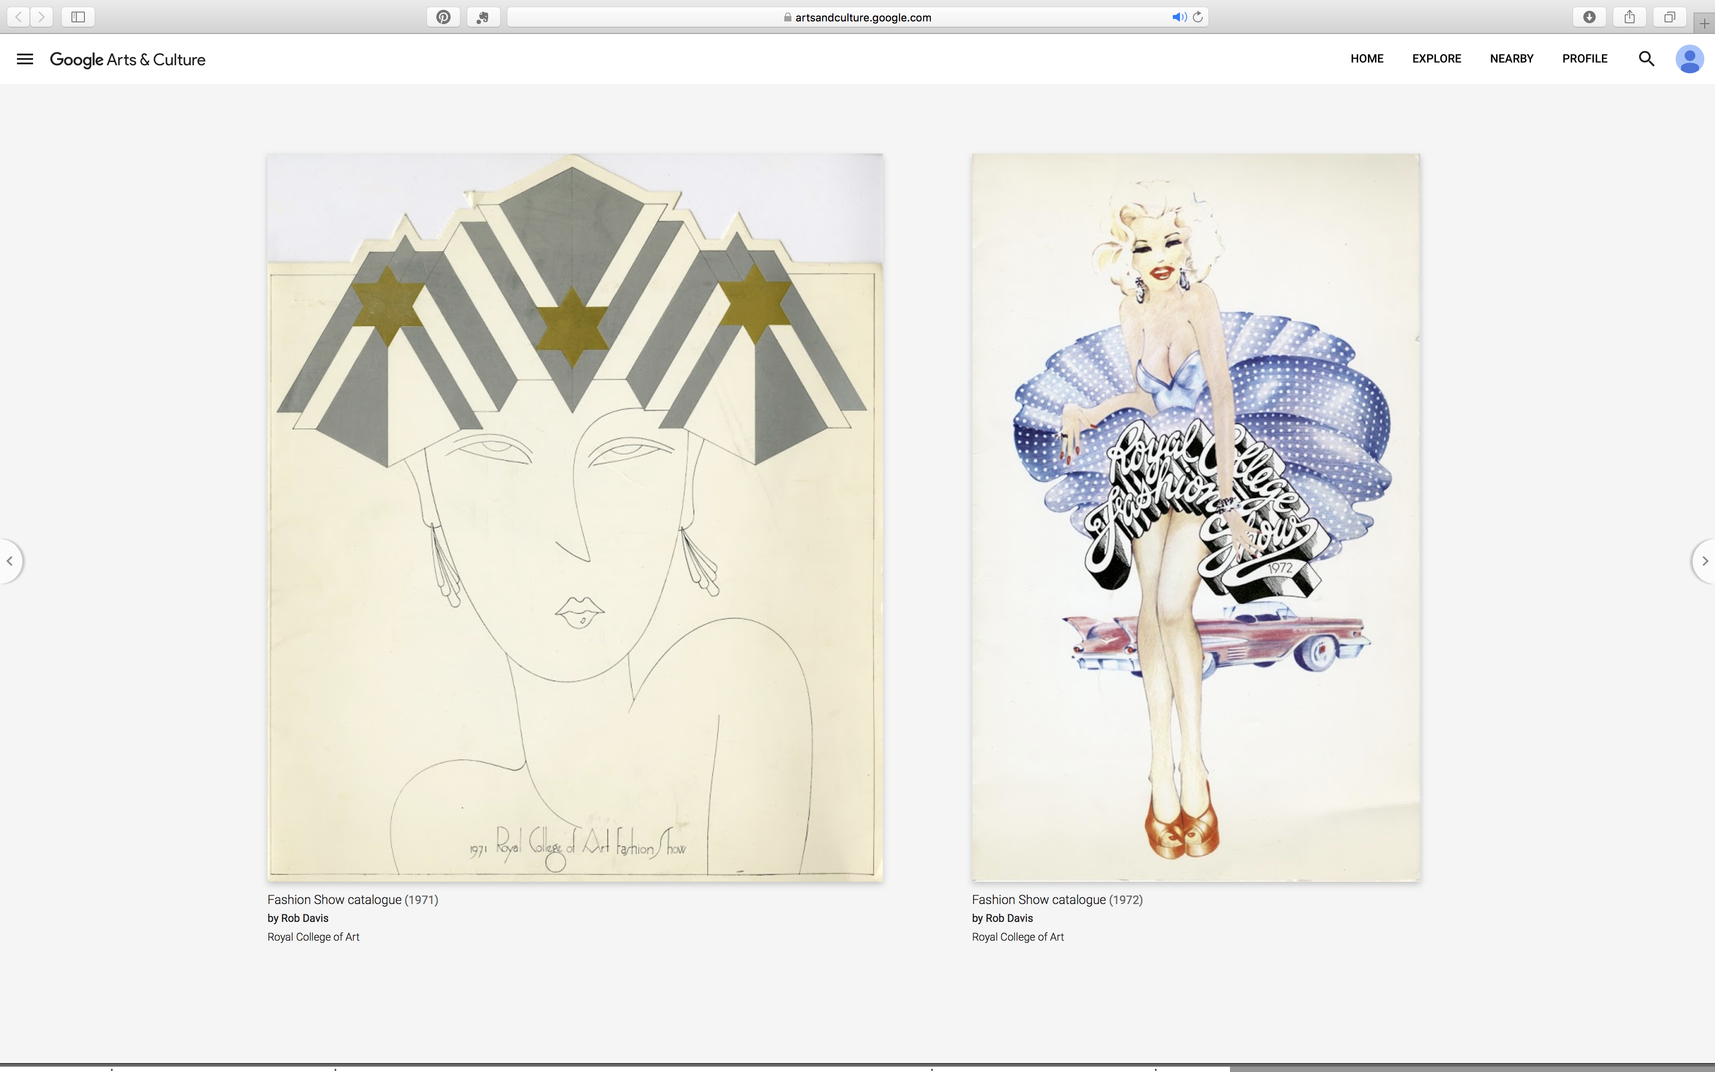Click Royal College of Art under 1972 catalogue
The width and height of the screenshot is (1715, 1072).
[1018, 937]
